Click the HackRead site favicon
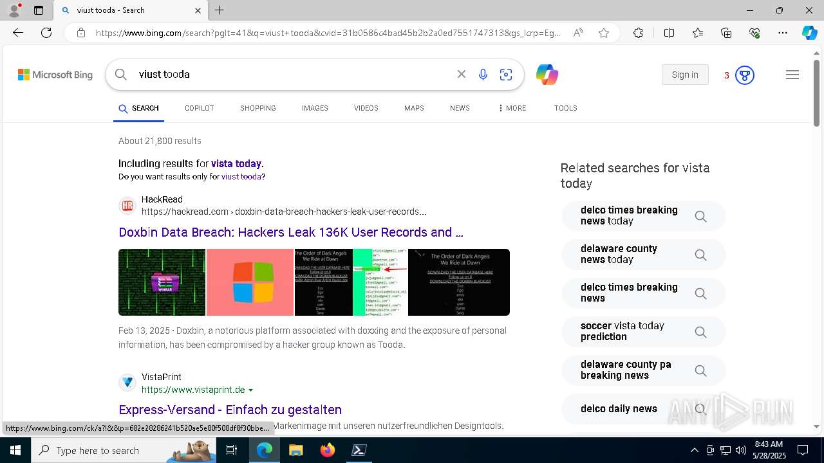824x463 pixels. pos(127,206)
